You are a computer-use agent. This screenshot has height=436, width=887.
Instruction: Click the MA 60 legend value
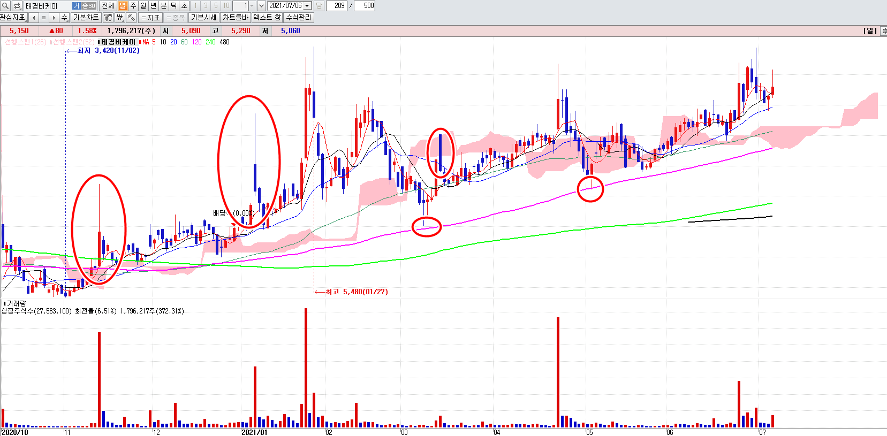[184, 42]
